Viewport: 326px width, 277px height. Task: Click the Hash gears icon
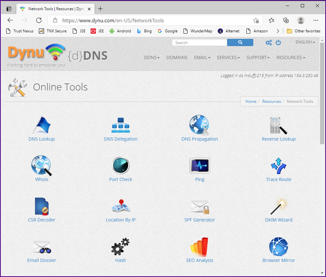coord(121,247)
